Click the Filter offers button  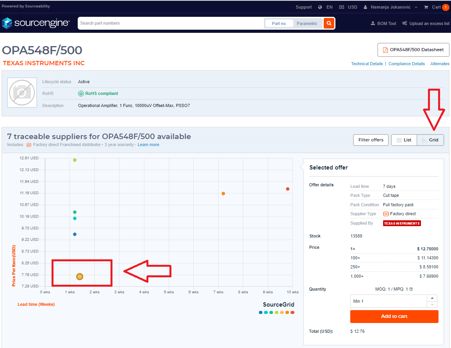[371, 140]
